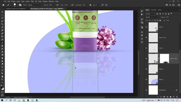181x102 pixels.
Task: Toggle symmetry paint options icon
Action: tap(106, 5)
